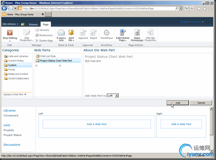Viewport: 216px width, 160px height.
Task: Click the page scrollbar down arrow
Action: coord(211,151)
